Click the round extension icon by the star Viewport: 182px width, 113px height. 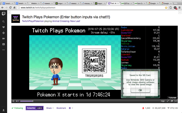point(171,8)
